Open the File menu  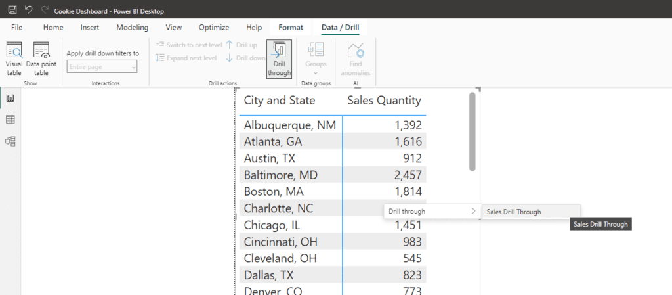point(17,28)
